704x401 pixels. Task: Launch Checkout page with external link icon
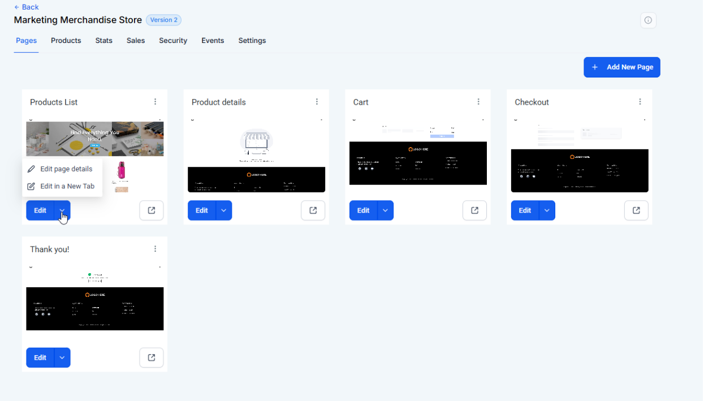636,210
